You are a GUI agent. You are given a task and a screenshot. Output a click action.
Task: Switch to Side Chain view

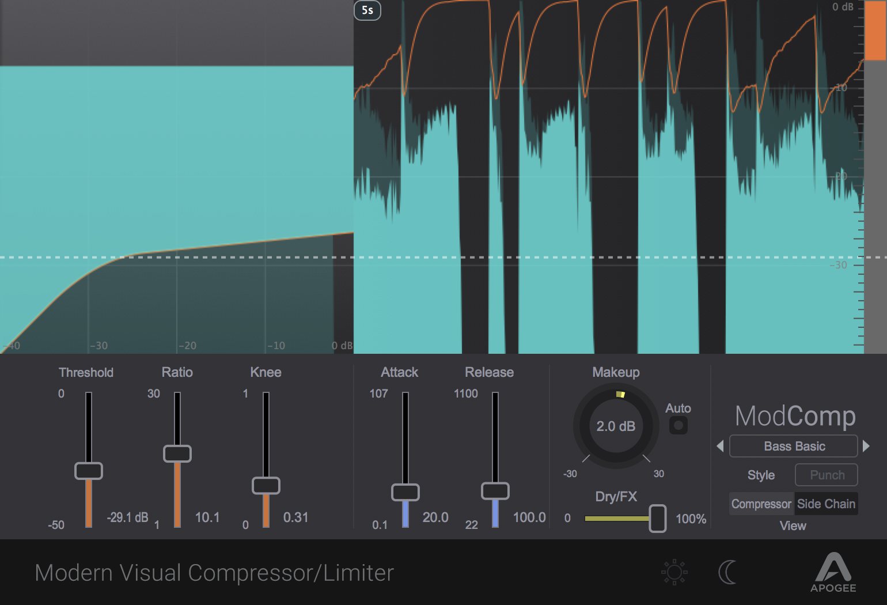[x=827, y=504]
